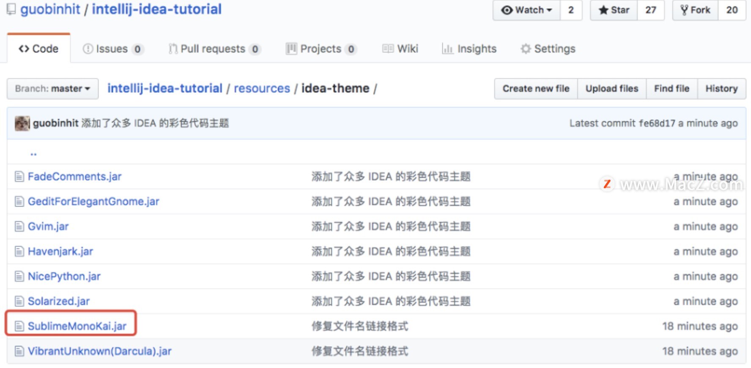This screenshot has width=751, height=368.
Task: Click the file icon next to VibrantUnknown(Darcula).jar
Action: click(19, 351)
